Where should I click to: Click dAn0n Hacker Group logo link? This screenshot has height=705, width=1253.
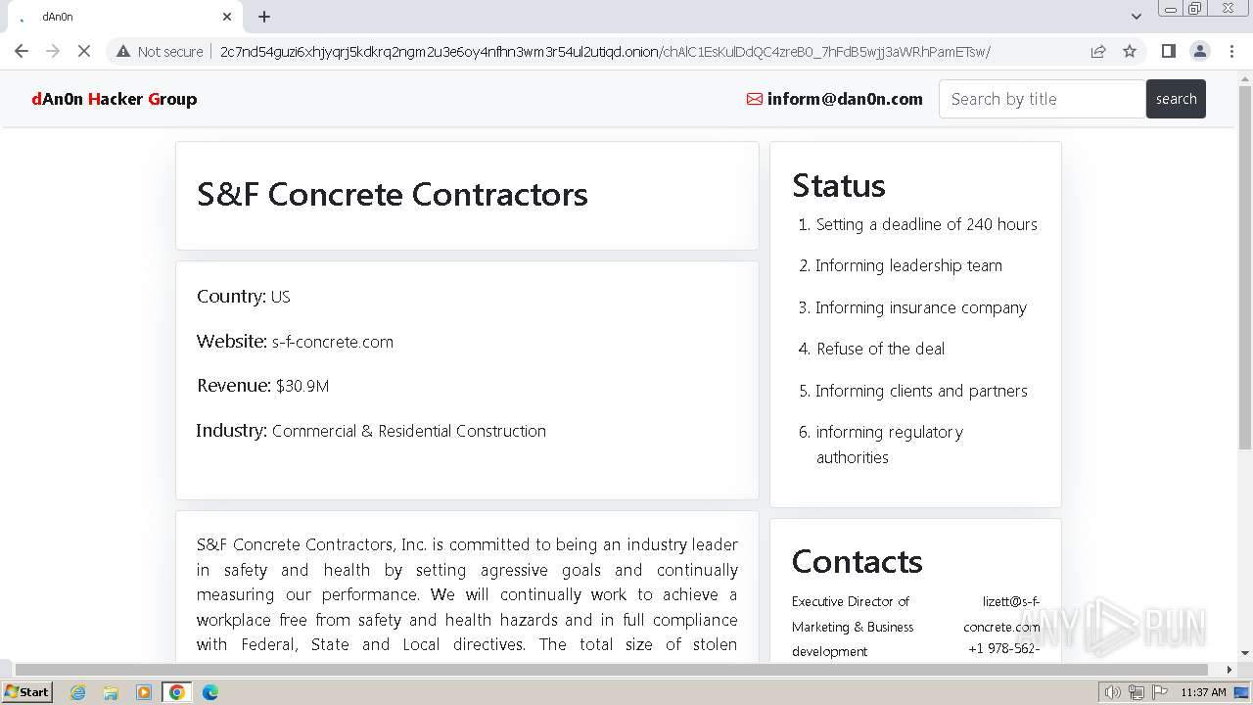(x=115, y=99)
